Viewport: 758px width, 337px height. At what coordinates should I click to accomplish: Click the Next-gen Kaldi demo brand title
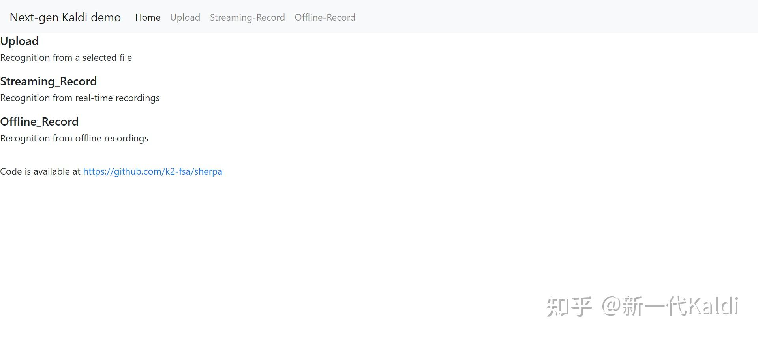[x=65, y=17]
